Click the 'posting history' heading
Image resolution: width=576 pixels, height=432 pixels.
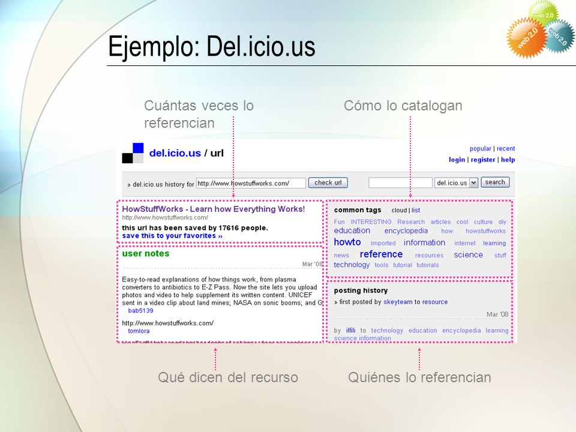[x=361, y=290]
